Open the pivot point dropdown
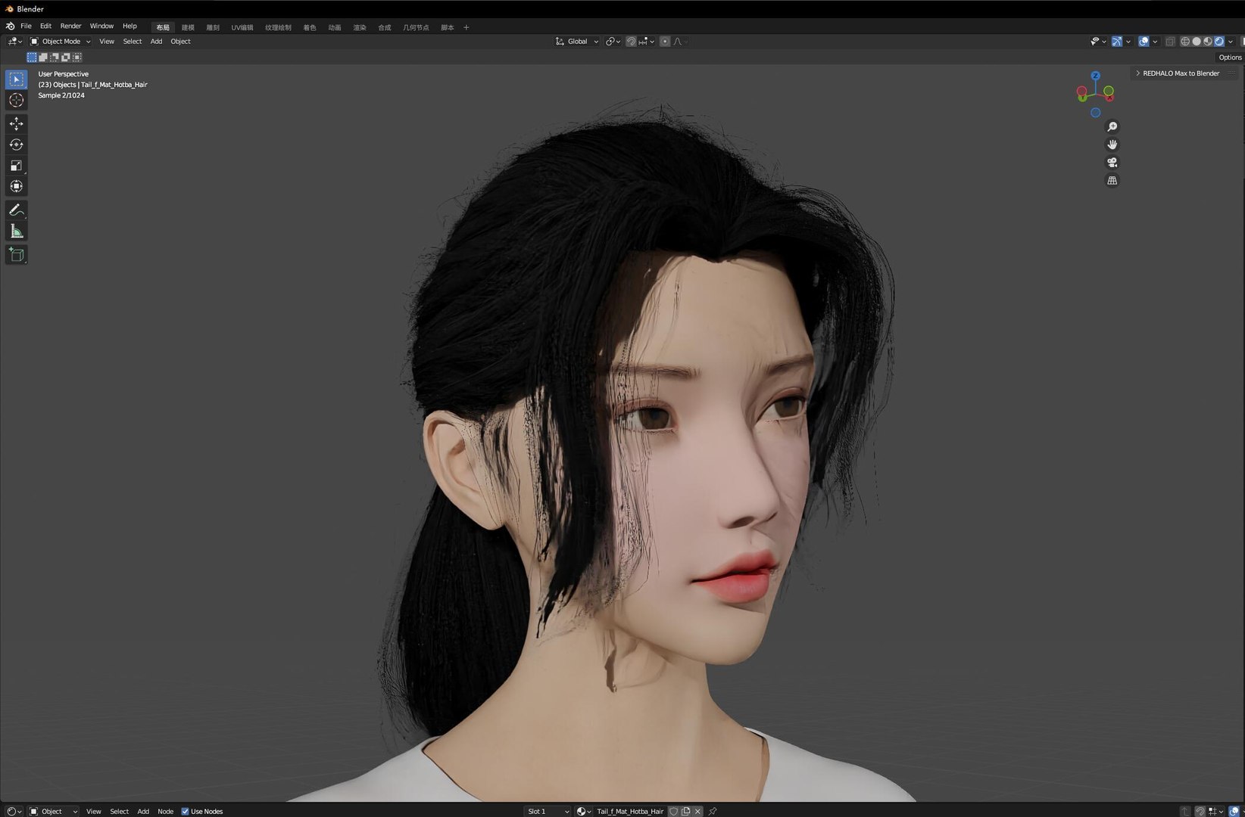Viewport: 1245px width, 817px height. pos(613,42)
